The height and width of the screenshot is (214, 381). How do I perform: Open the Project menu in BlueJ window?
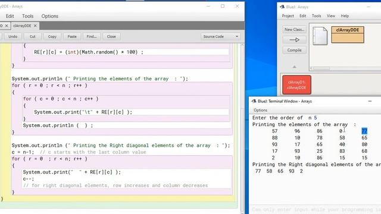tap(288, 16)
